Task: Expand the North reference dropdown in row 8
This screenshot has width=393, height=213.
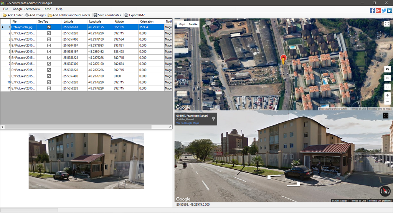Action: coord(168,70)
